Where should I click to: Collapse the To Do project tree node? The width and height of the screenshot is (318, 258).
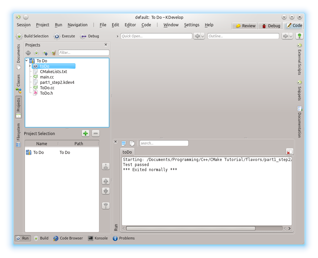pyautogui.click(x=27, y=60)
